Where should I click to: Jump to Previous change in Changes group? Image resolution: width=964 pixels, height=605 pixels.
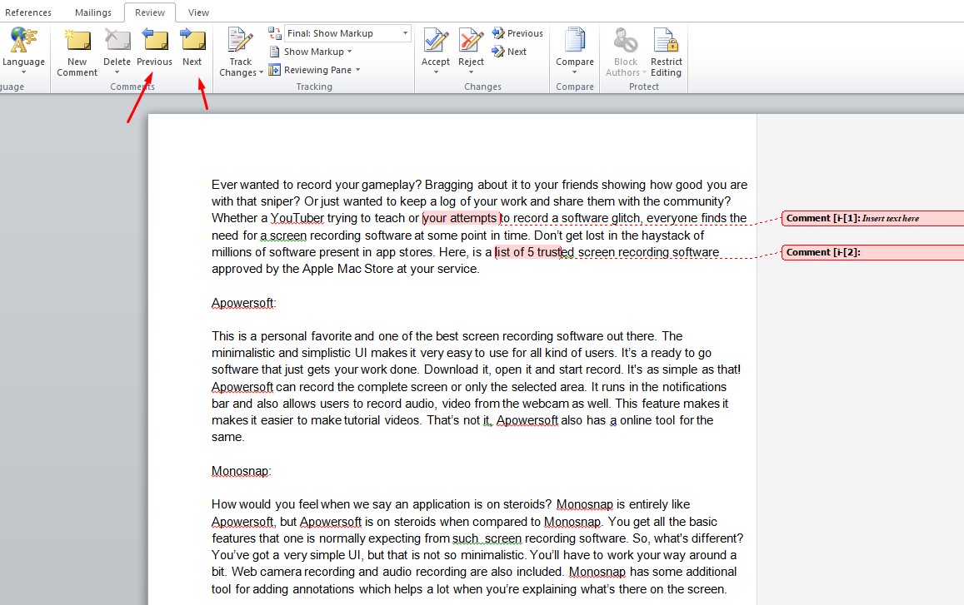point(517,33)
